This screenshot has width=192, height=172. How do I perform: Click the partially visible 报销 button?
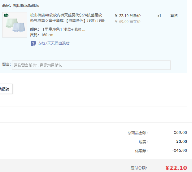(x=6, y=89)
